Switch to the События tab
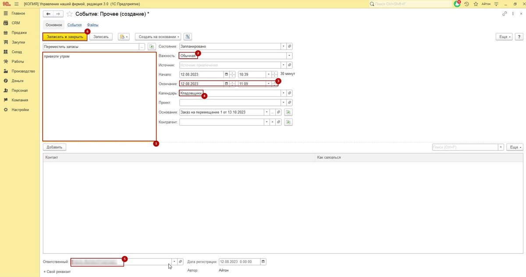This screenshot has width=526, height=277. point(75,25)
